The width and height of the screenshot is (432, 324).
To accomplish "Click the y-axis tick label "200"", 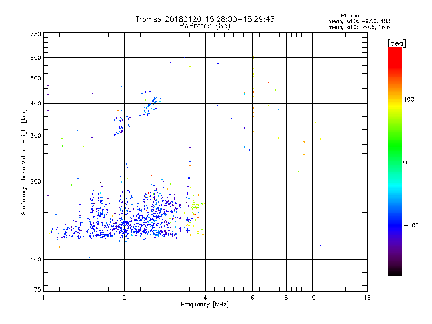I will 36,181.
